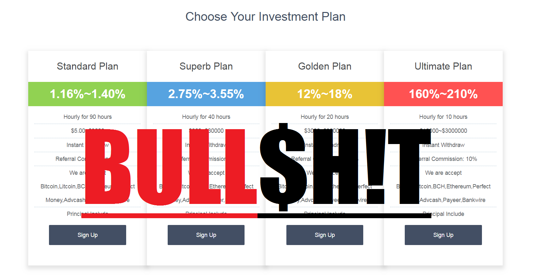Screen dimensions: 552x280
Task: Click the Golden Plan title
Action: coord(325,66)
